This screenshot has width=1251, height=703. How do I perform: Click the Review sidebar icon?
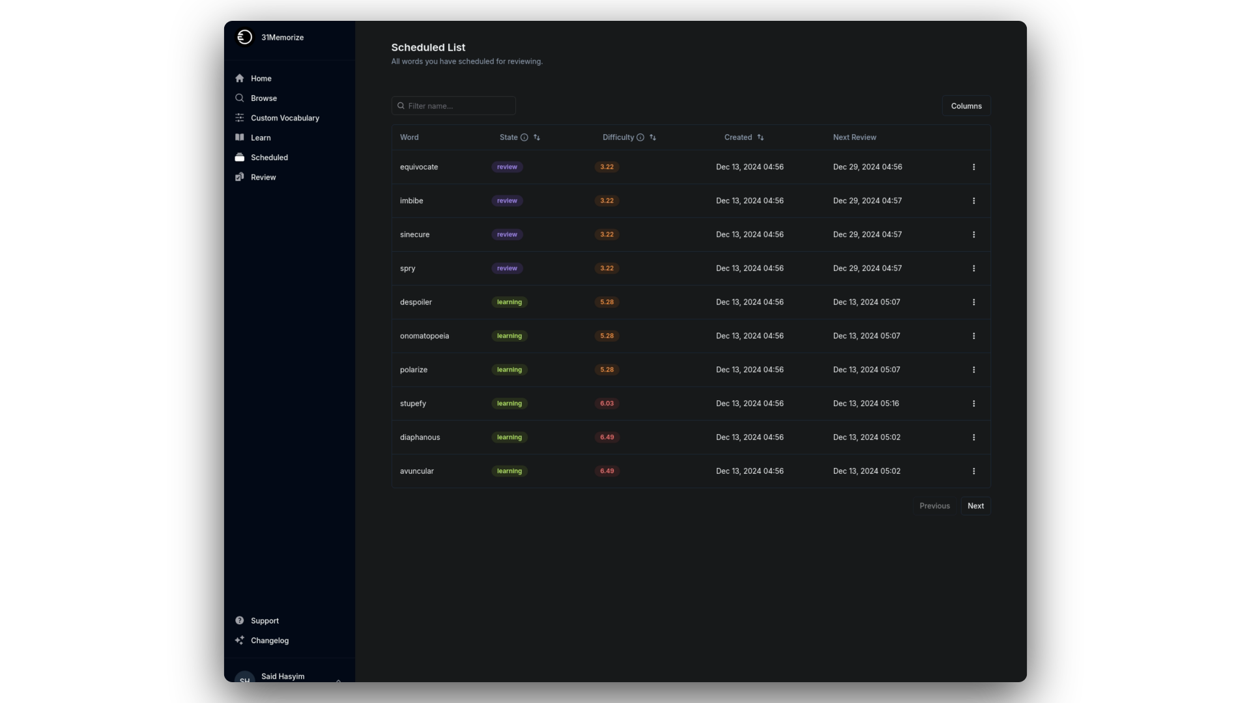click(240, 177)
